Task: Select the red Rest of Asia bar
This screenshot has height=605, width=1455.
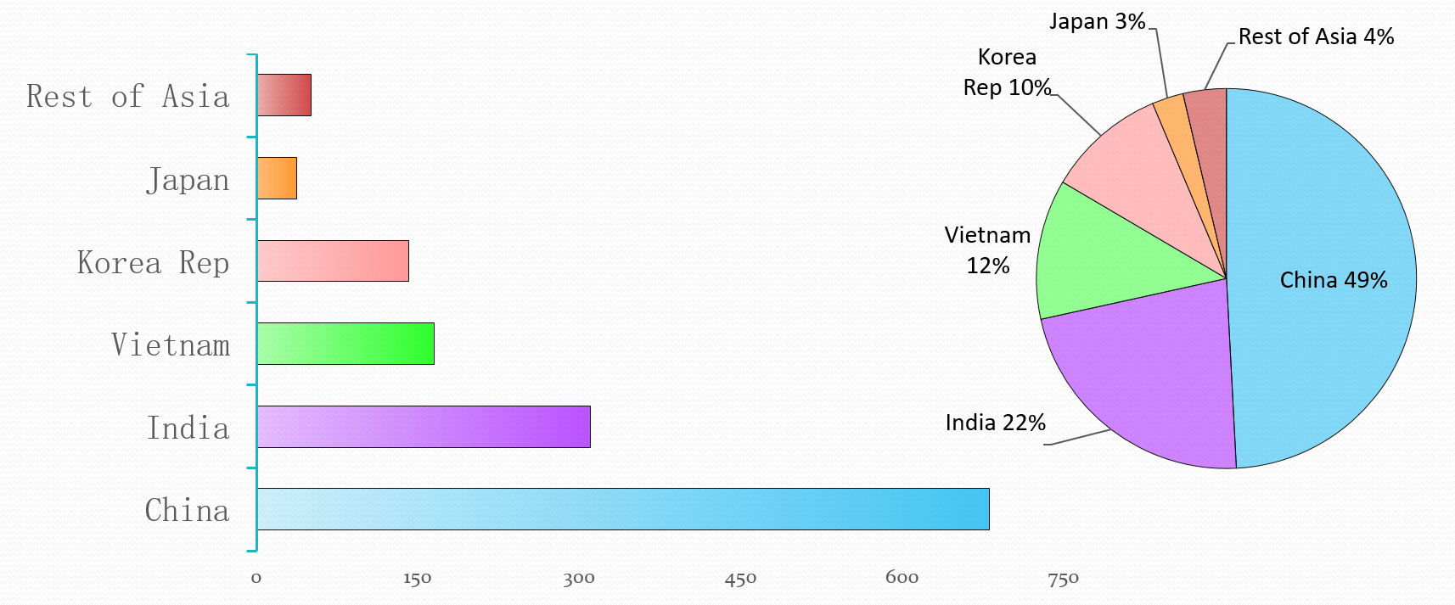Action: point(284,95)
